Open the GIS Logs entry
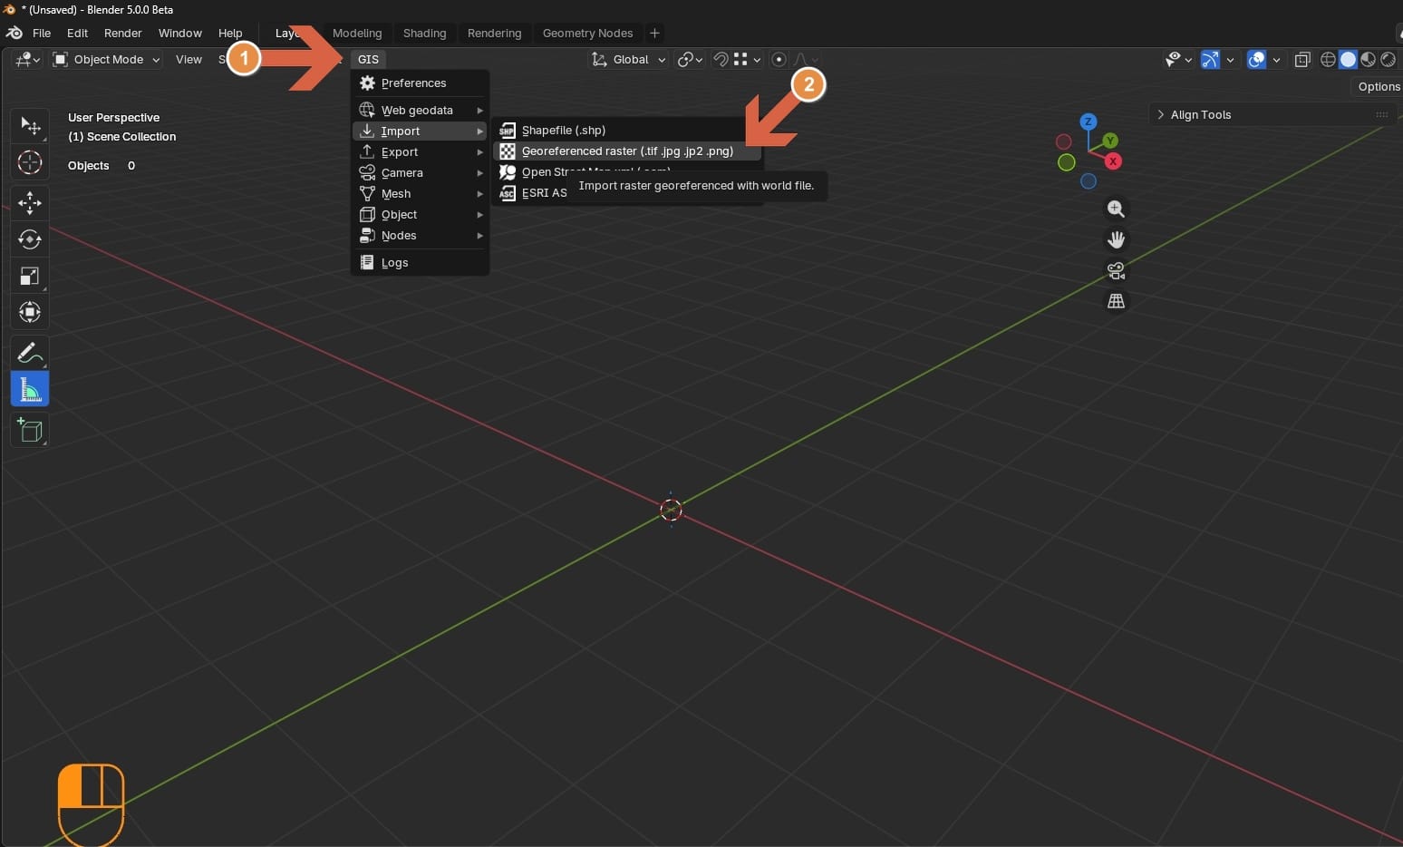The height and width of the screenshot is (847, 1403). click(x=421, y=263)
